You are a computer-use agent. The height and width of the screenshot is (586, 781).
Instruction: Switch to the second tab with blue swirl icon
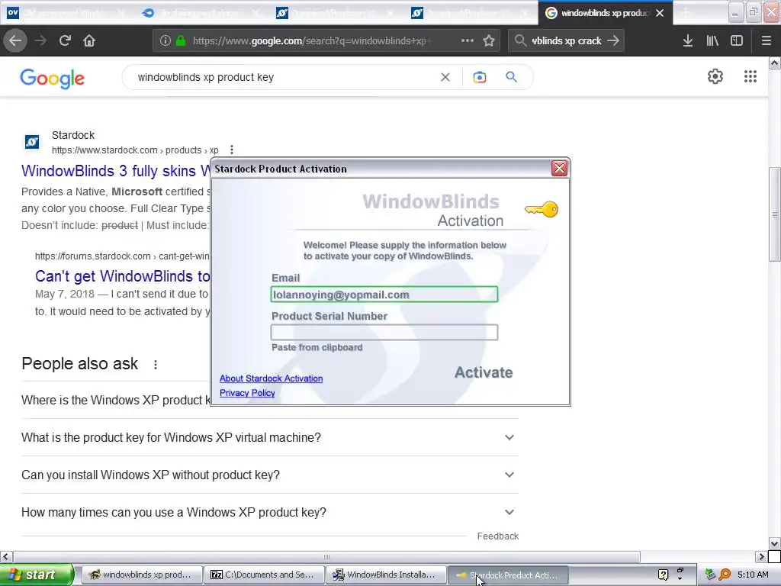point(201,13)
